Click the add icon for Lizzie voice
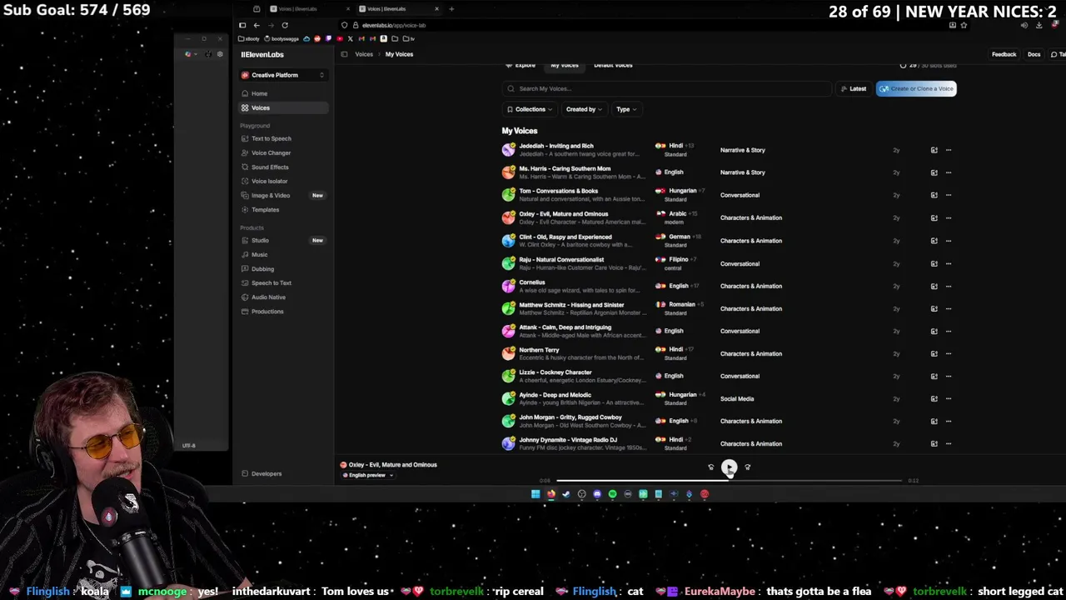This screenshot has height=600, width=1066. point(934,376)
